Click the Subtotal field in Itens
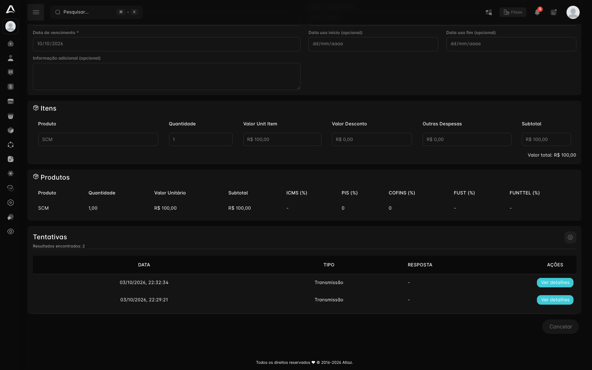 [546, 139]
